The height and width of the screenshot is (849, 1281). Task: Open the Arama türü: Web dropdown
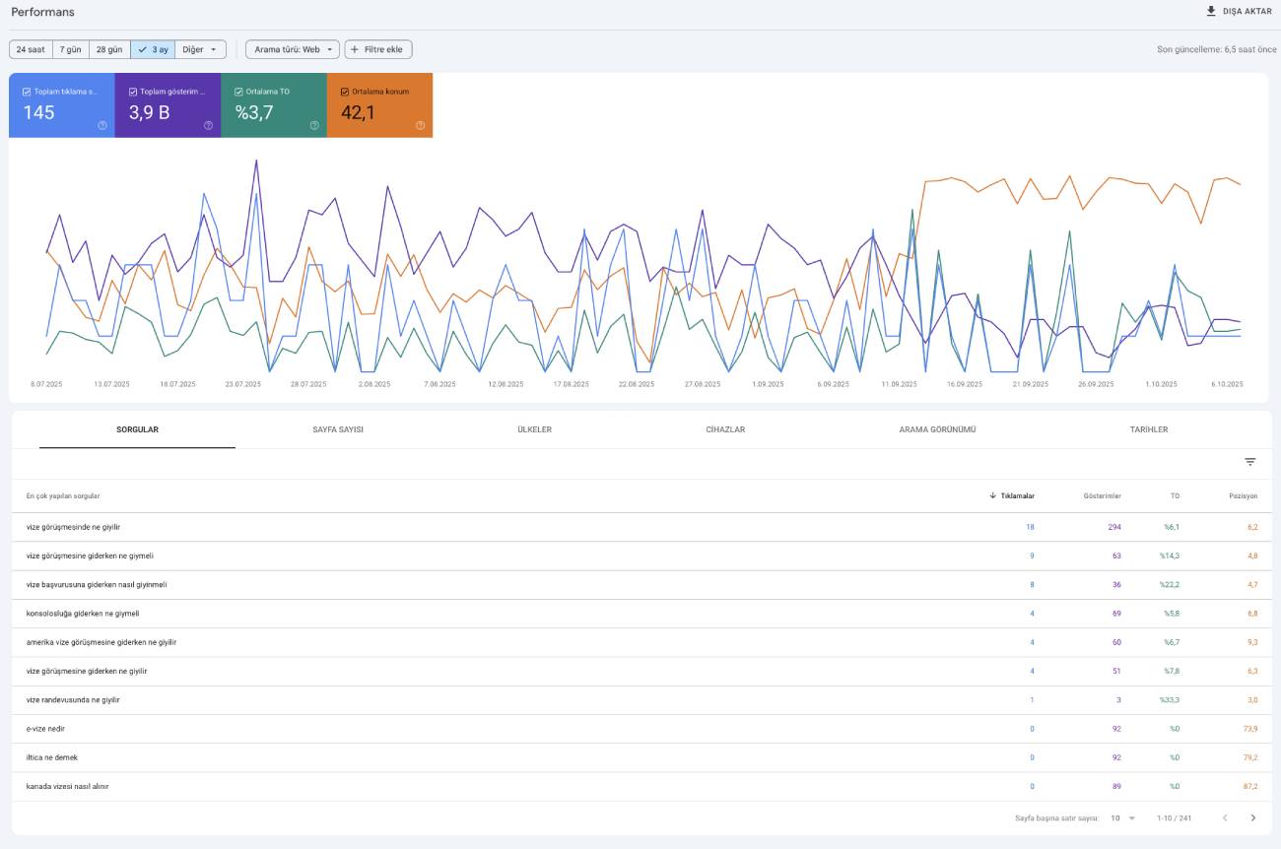pyautogui.click(x=293, y=49)
